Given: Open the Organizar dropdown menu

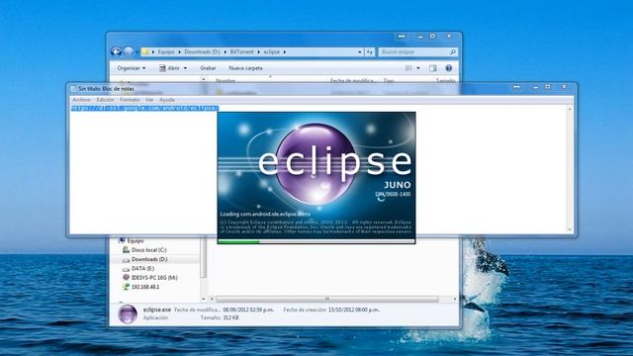Looking at the screenshot, I should 132,68.
